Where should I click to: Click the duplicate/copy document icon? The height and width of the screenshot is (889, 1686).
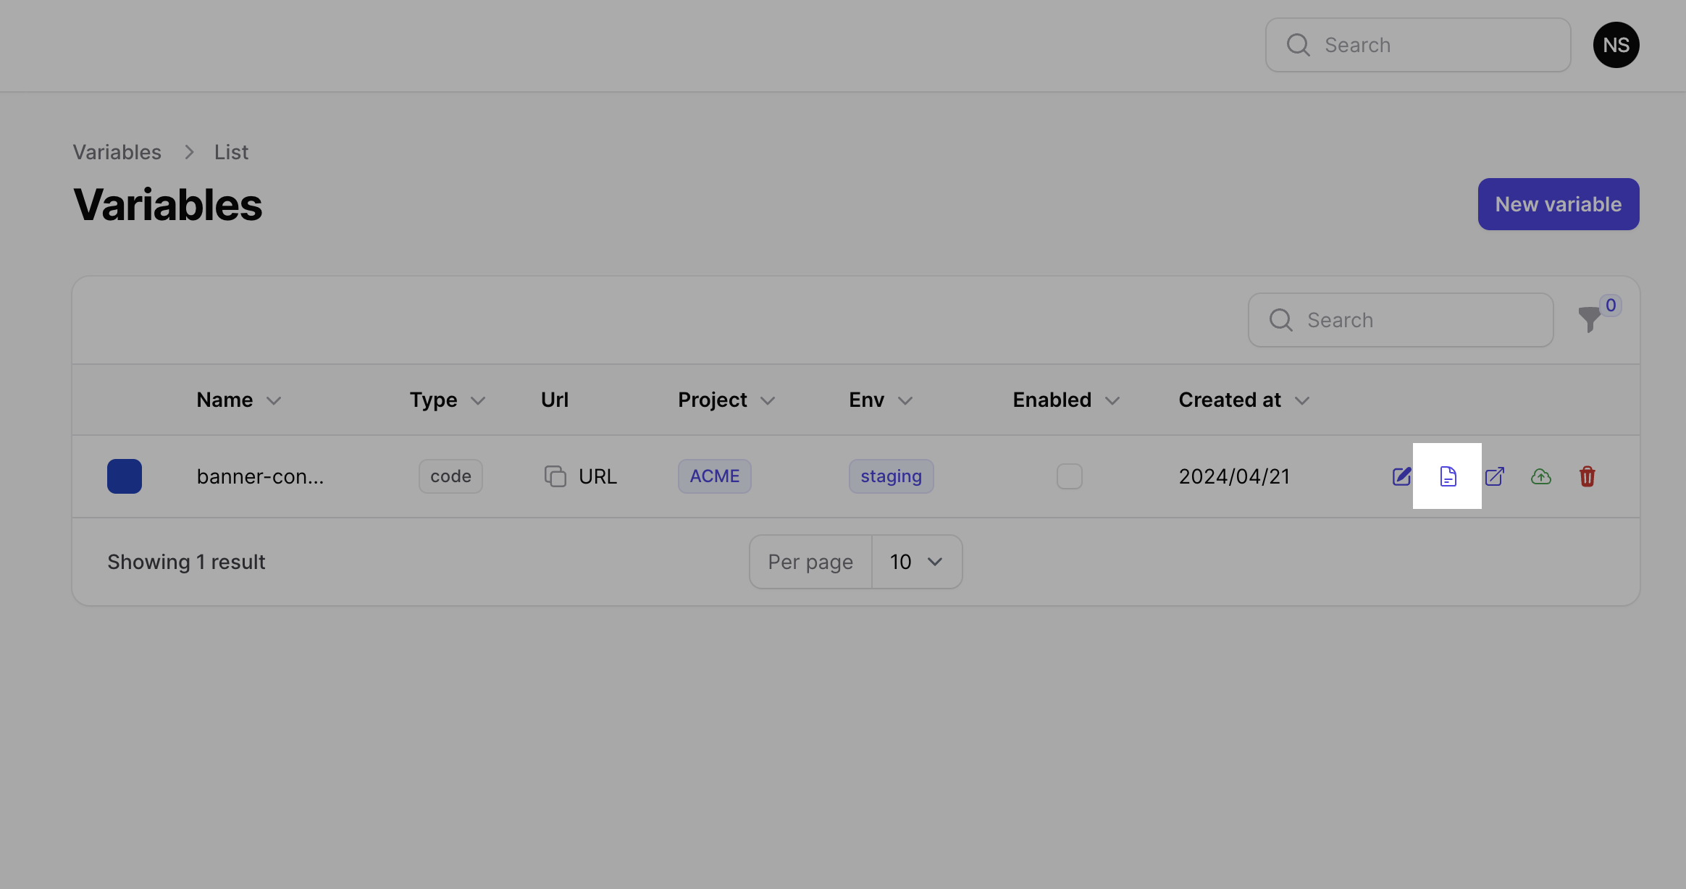[1448, 476]
